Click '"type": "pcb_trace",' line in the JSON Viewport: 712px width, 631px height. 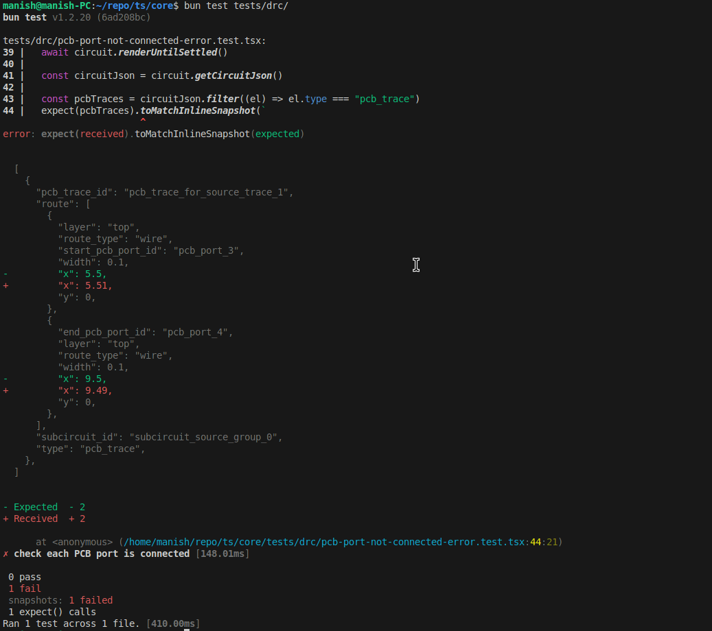(91, 449)
